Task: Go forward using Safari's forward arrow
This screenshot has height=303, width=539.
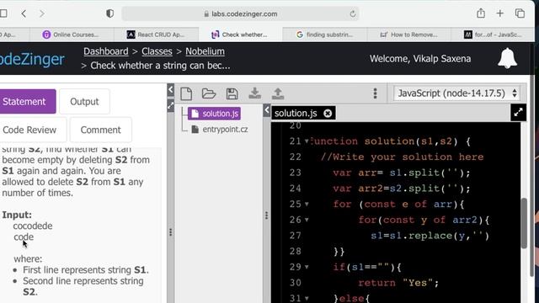Action: click(x=42, y=13)
